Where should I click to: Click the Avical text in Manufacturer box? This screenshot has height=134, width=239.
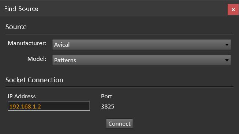(62, 45)
